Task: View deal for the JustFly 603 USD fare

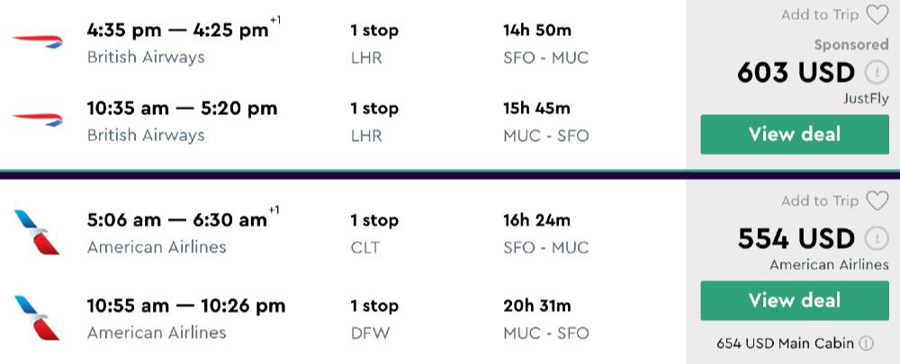Action: click(795, 135)
